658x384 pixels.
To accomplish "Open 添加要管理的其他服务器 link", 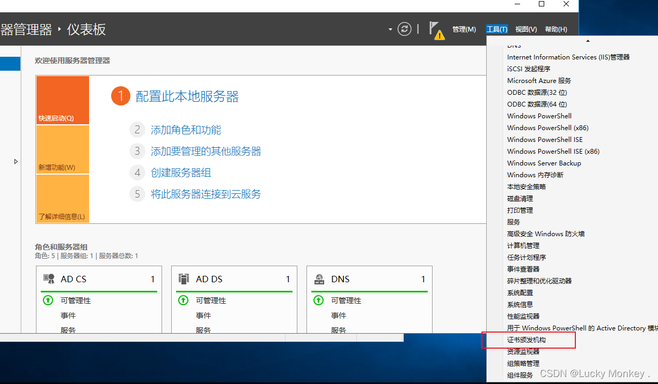I will [x=206, y=151].
